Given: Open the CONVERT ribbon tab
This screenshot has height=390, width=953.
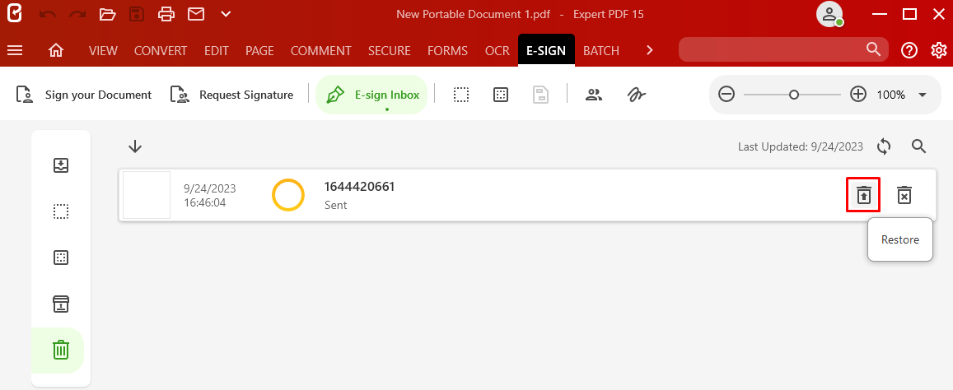Looking at the screenshot, I should [161, 51].
